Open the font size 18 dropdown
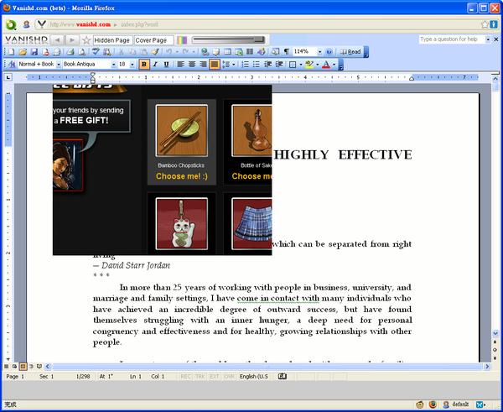 132,65
